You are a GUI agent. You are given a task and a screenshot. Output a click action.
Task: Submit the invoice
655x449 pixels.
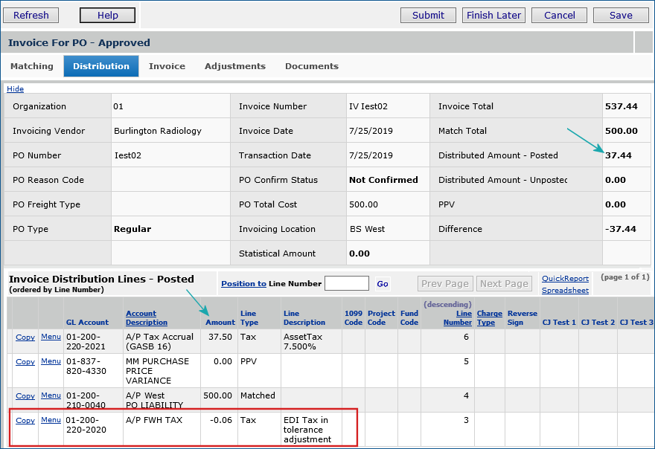click(428, 15)
